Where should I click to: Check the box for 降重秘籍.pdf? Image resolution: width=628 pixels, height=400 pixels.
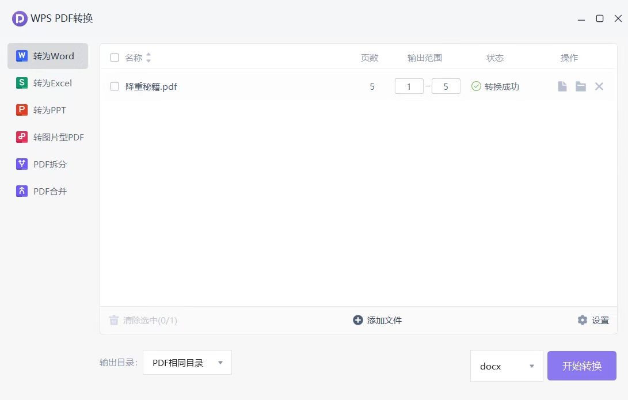pyautogui.click(x=115, y=86)
